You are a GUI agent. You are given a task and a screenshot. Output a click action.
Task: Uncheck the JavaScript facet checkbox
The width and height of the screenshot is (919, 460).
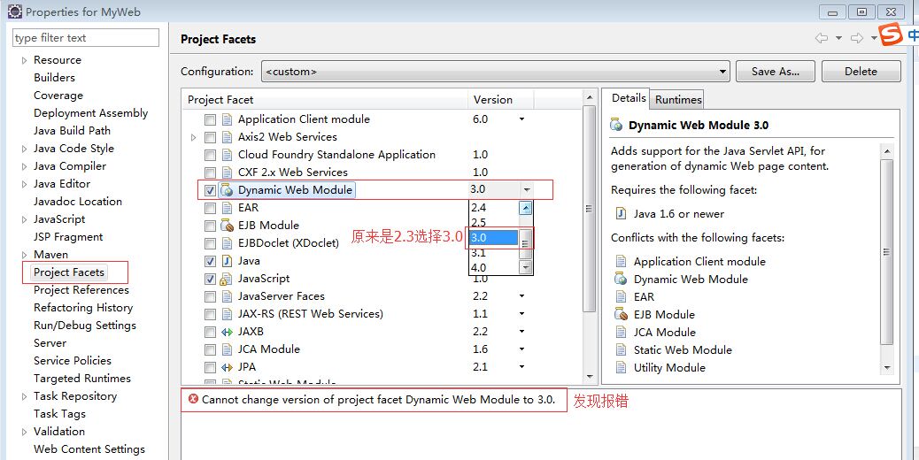210,279
